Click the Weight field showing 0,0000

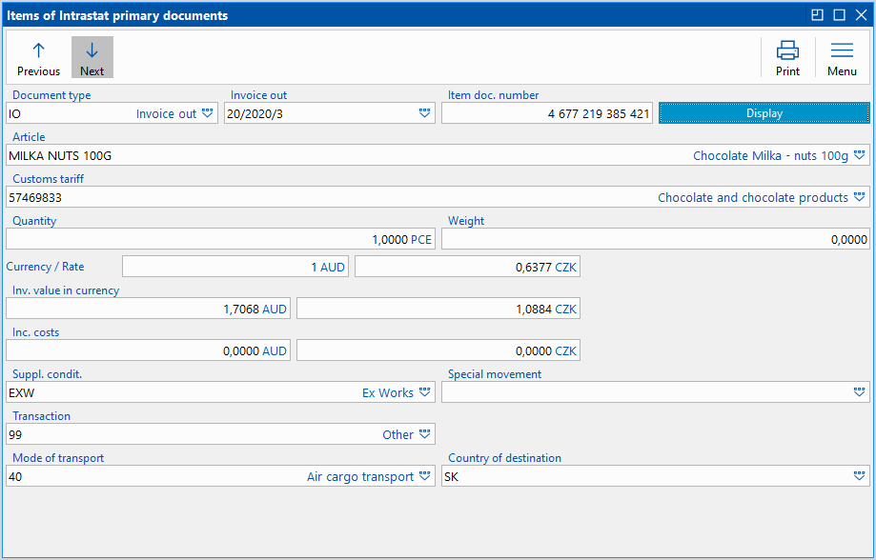(655, 239)
